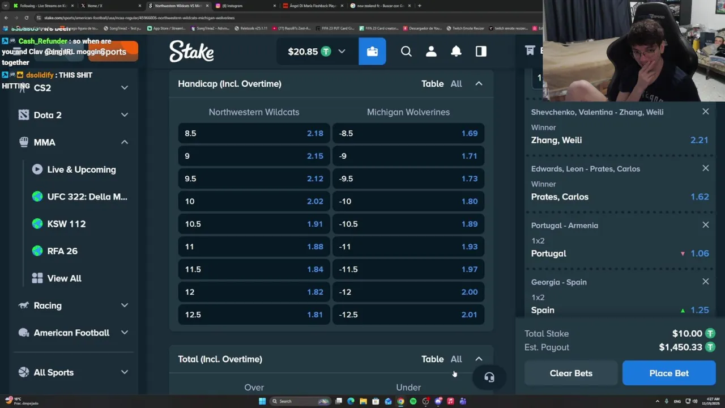Viewport: 725px width, 408px height.
Task: Switch to the Instagram browser tab
Action: pyautogui.click(x=245, y=6)
